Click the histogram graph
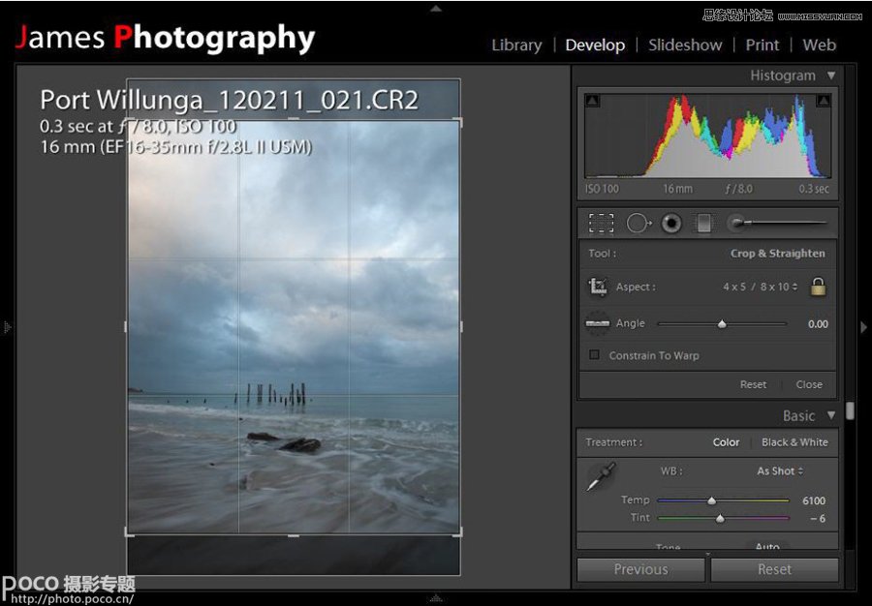The image size is (872, 606). pos(707,136)
